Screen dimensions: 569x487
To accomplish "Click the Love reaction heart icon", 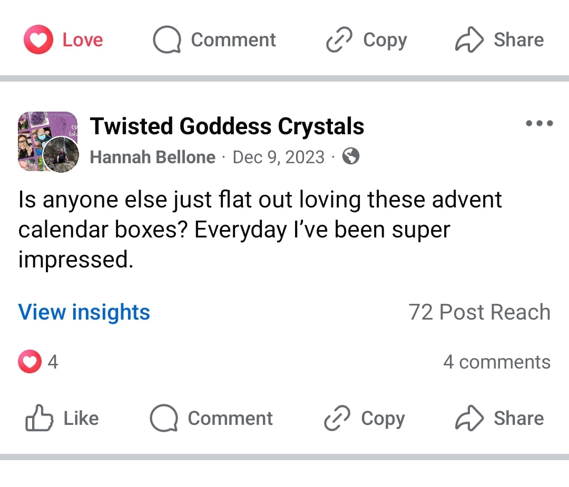I will (x=38, y=39).
